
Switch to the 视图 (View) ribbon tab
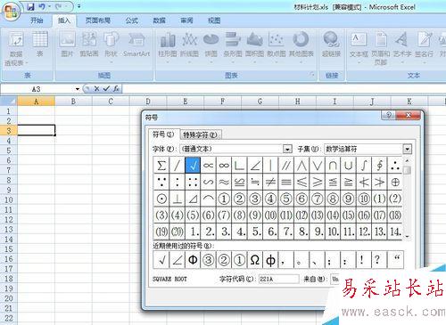point(214,20)
